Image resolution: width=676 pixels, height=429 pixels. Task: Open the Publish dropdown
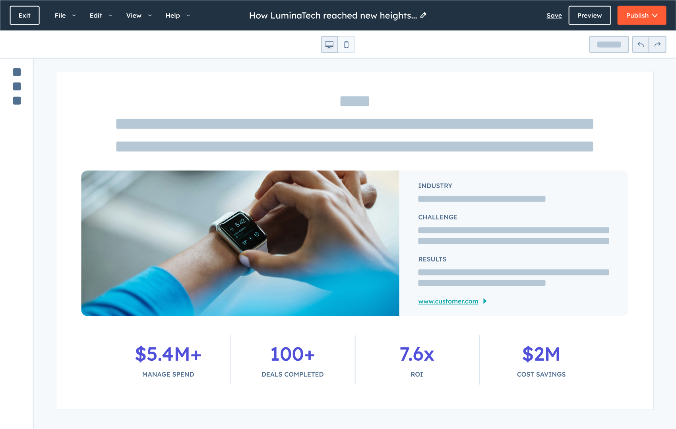click(641, 15)
